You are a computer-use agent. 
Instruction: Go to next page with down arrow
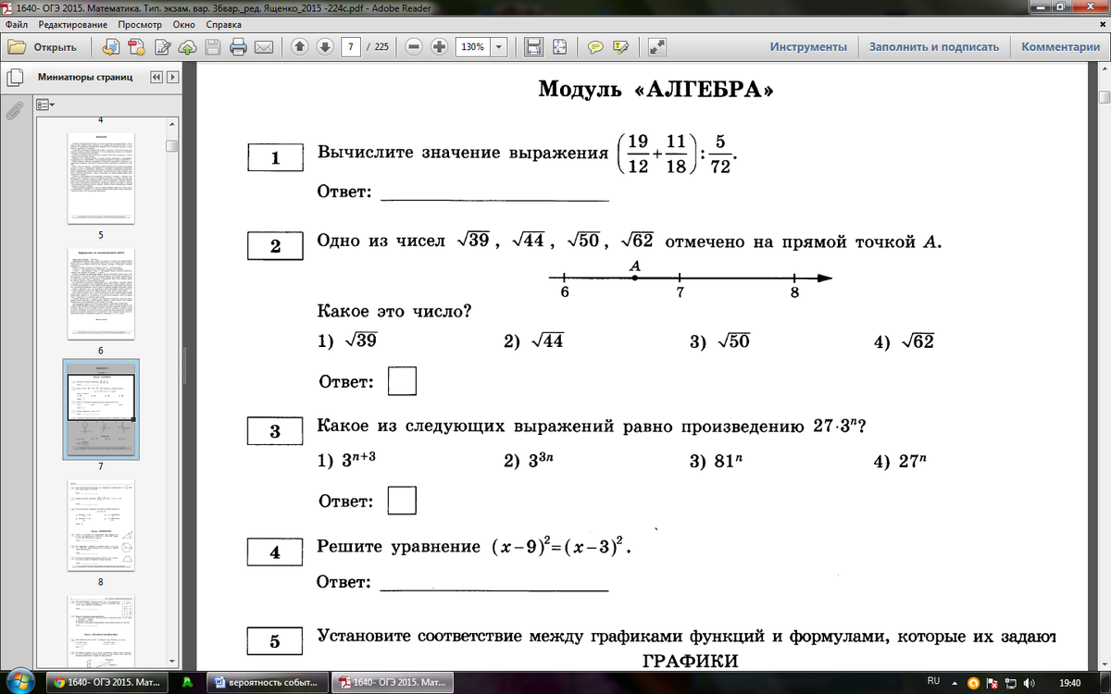pos(324,47)
